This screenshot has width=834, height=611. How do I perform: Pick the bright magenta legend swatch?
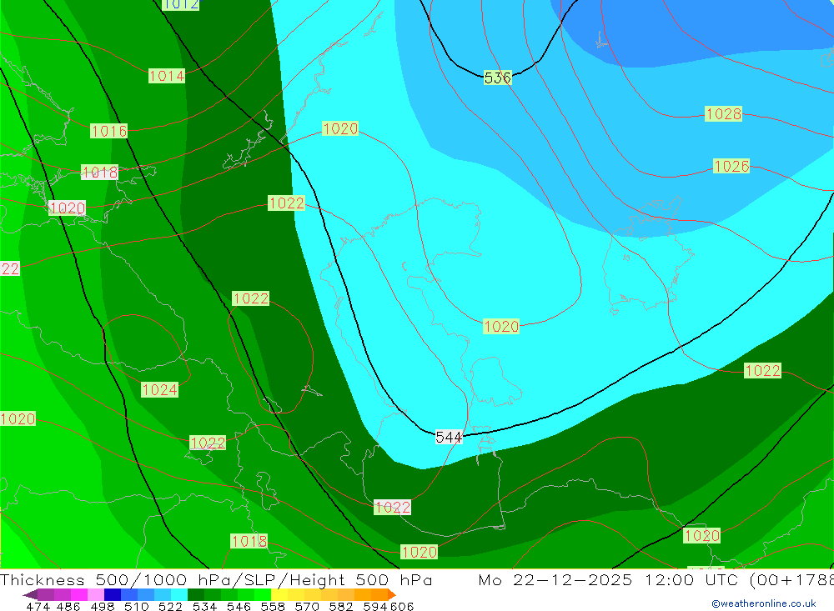79,594
